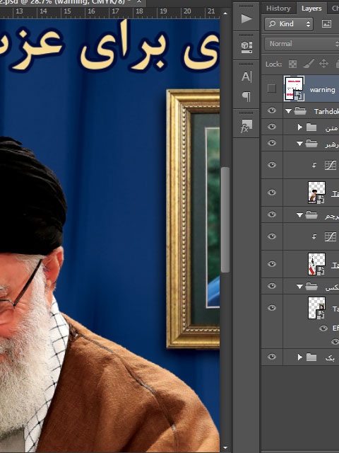Show the warning layer via empty visibility box
339x453 pixels.
[271, 88]
